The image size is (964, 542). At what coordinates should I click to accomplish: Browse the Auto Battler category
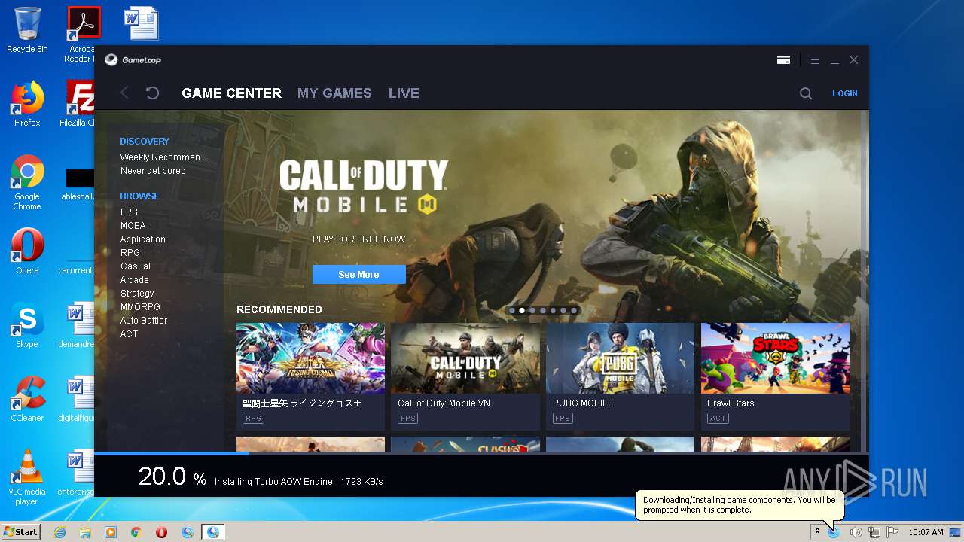pyautogui.click(x=144, y=321)
